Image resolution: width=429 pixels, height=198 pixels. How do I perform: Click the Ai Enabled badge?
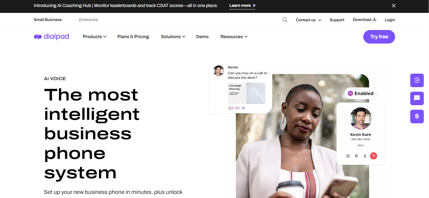(361, 93)
